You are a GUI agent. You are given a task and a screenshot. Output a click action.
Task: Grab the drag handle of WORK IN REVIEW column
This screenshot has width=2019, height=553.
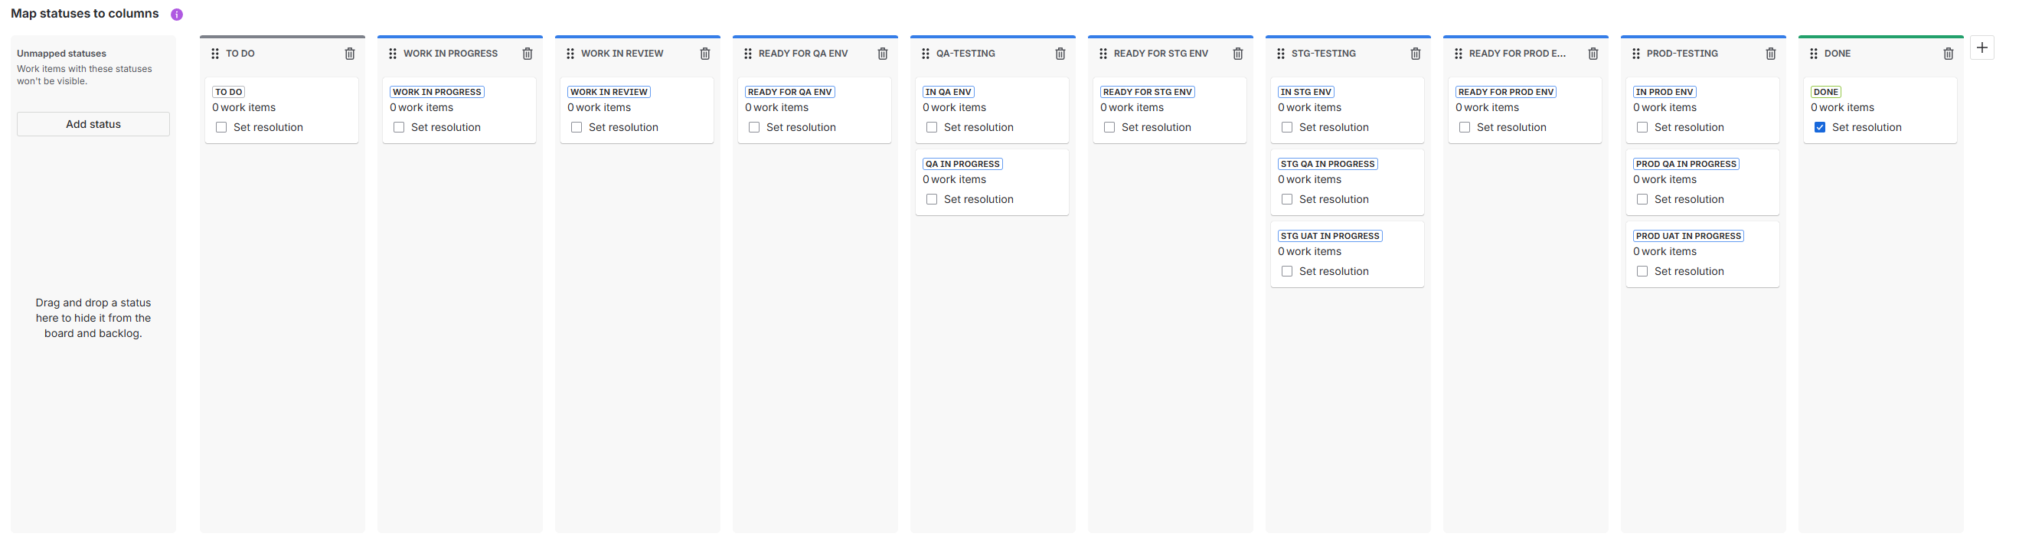[570, 54]
